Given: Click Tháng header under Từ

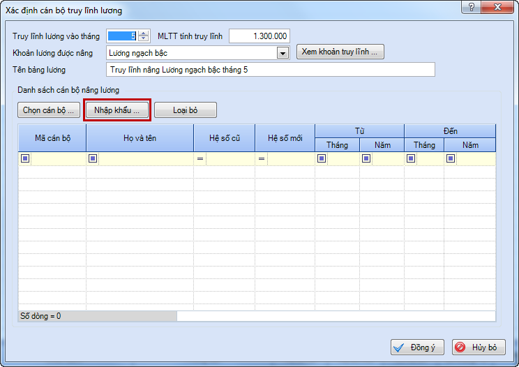Looking at the screenshot, I should 338,145.
